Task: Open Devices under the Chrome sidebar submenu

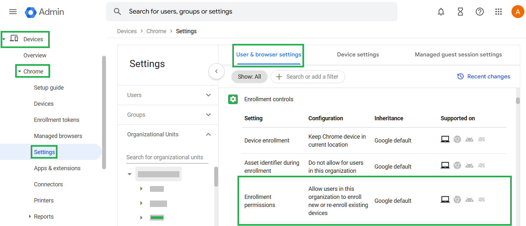Action: click(x=44, y=104)
